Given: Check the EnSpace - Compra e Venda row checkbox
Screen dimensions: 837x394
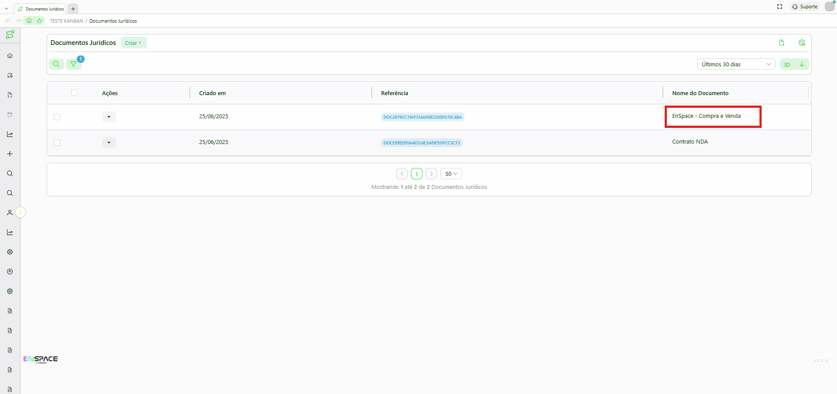Looking at the screenshot, I should pyautogui.click(x=57, y=117).
